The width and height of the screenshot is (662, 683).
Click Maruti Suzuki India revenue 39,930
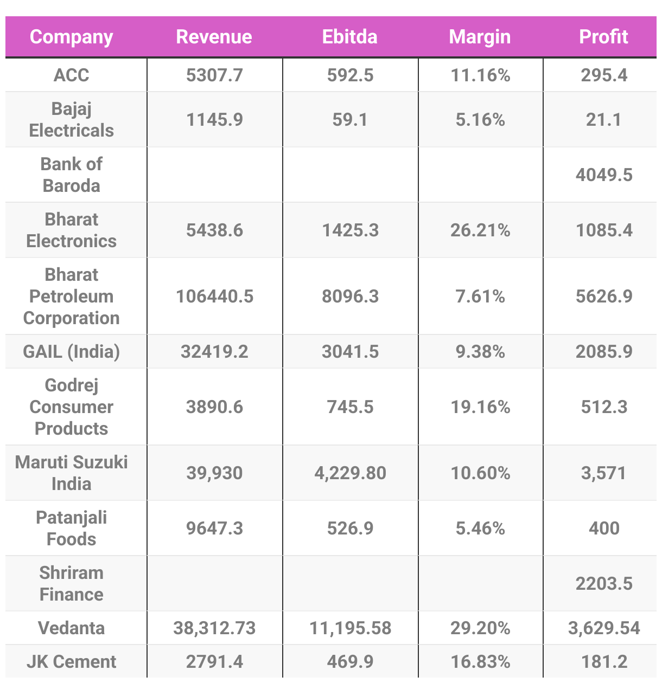(214, 473)
